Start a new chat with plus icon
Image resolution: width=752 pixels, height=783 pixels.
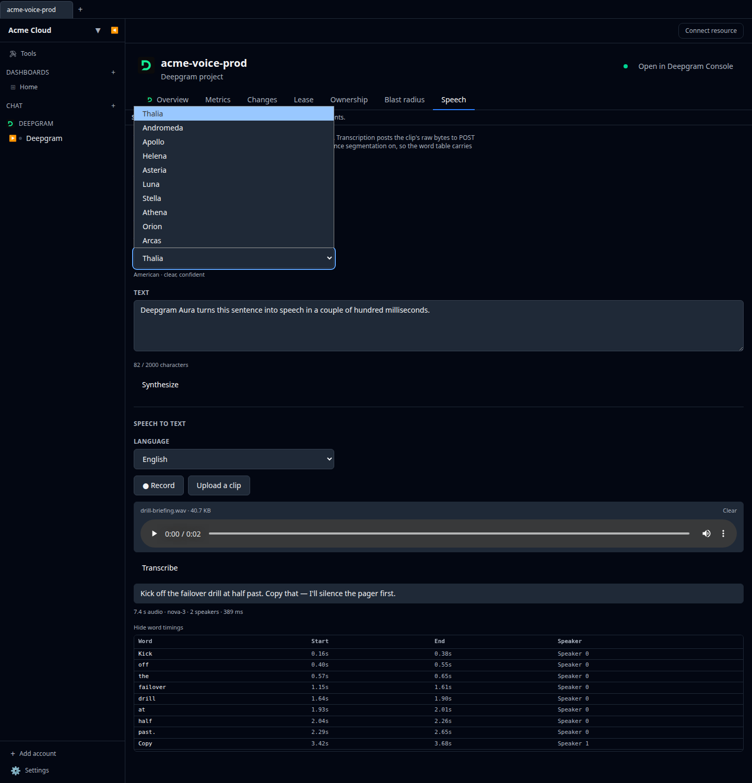point(113,106)
